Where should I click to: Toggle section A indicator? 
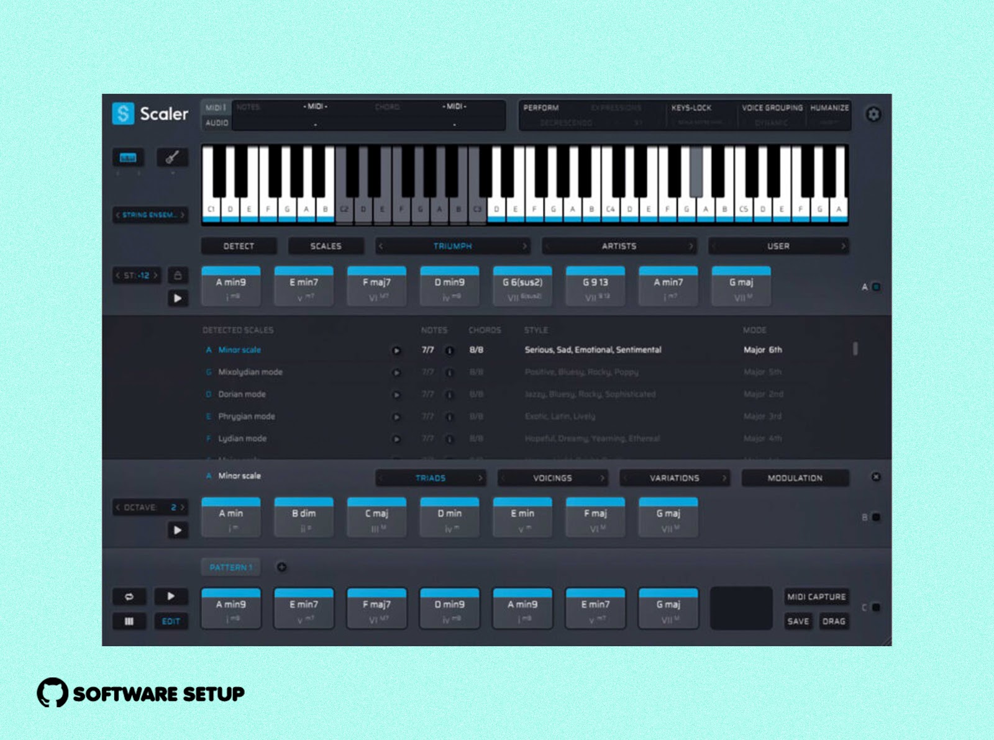(x=876, y=287)
